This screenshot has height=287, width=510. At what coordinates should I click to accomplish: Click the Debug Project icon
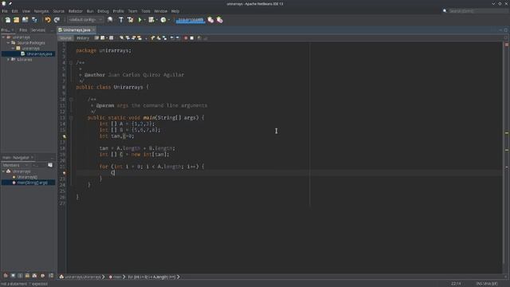click(151, 20)
